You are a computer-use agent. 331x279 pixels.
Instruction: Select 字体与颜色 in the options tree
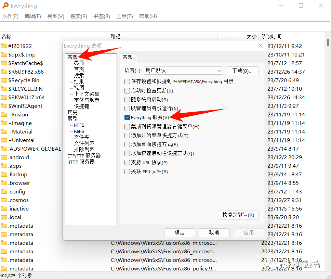[87, 100]
